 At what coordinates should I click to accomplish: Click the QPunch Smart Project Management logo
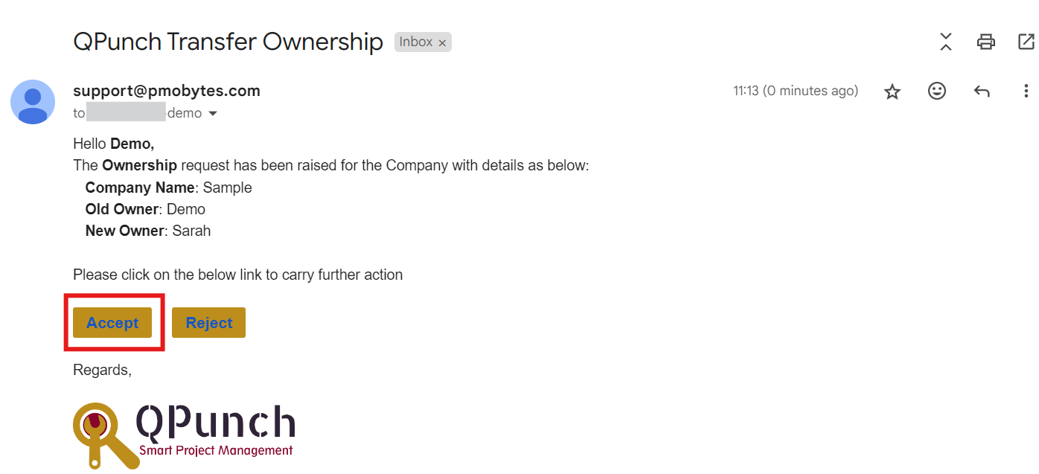(184, 435)
